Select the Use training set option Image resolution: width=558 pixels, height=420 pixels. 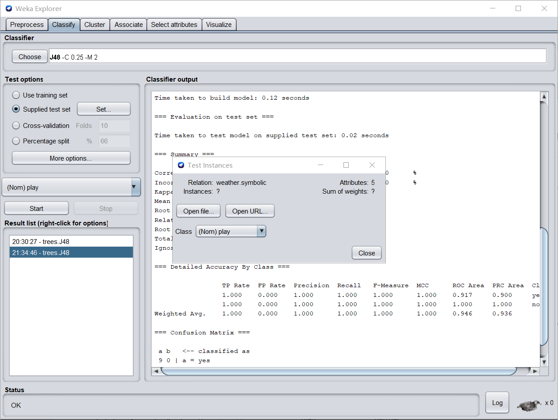click(x=16, y=95)
